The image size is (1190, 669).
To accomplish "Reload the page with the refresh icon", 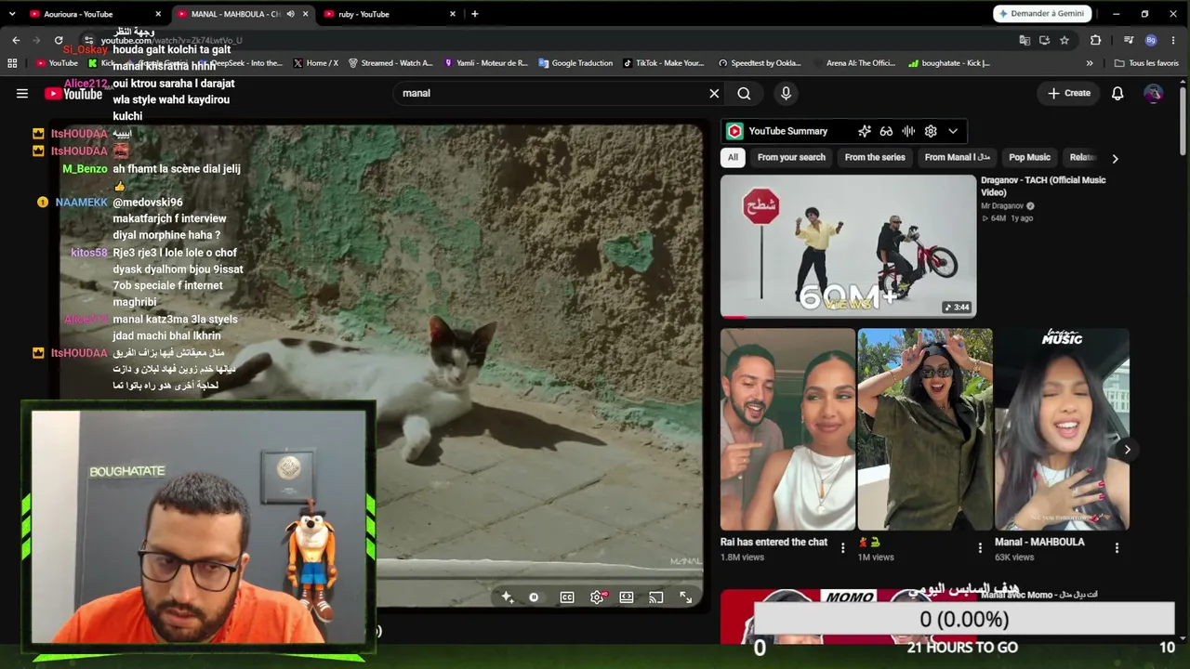I will (59, 40).
